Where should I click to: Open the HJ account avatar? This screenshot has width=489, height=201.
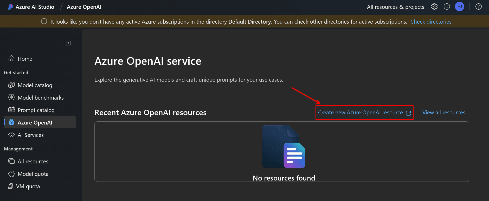[460, 7]
